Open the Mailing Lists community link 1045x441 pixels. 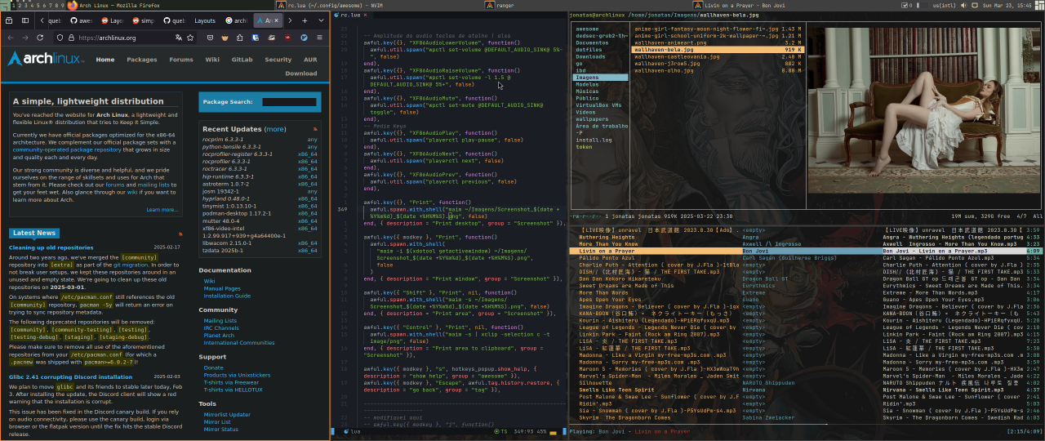[x=220, y=321]
